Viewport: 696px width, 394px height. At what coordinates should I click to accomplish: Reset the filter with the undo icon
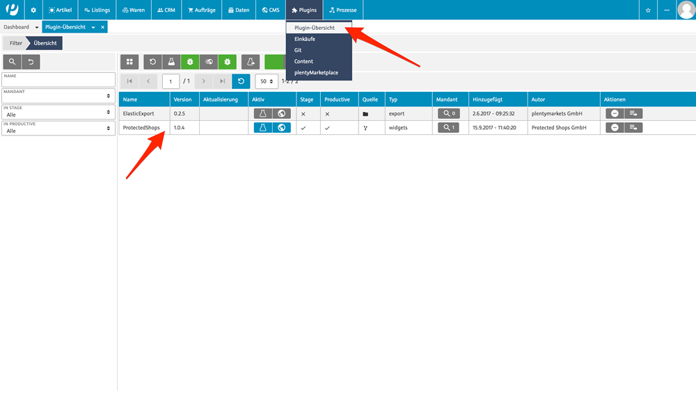click(x=31, y=62)
